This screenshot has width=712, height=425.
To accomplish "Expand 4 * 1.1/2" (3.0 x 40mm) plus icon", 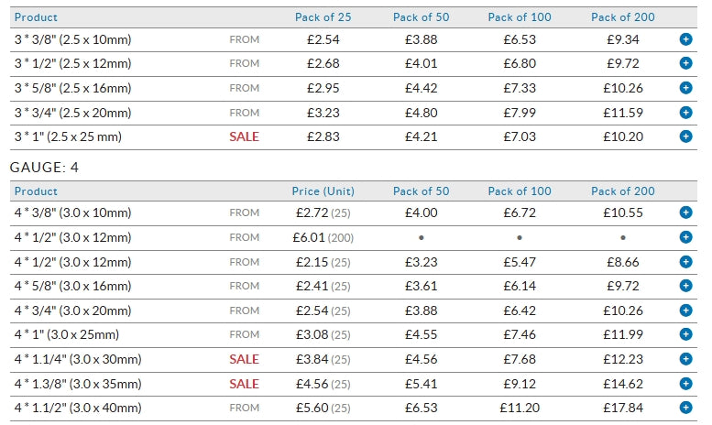I will 685,408.
